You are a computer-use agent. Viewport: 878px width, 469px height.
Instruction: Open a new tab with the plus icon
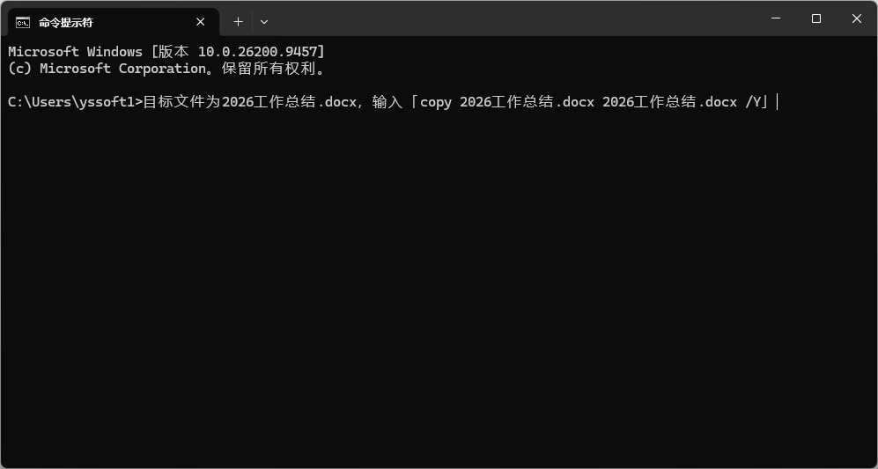(238, 22)
